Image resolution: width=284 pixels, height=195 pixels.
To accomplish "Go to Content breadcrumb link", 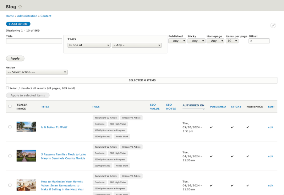I will point(46,16).
